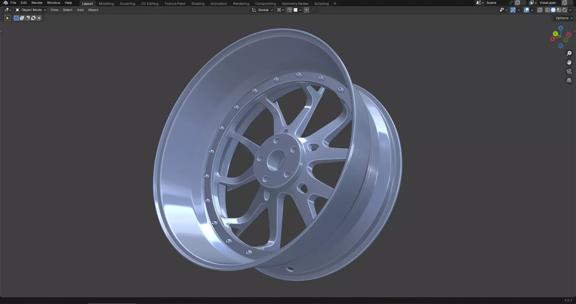Click the zoom view magnifier icon

point(569,53)
